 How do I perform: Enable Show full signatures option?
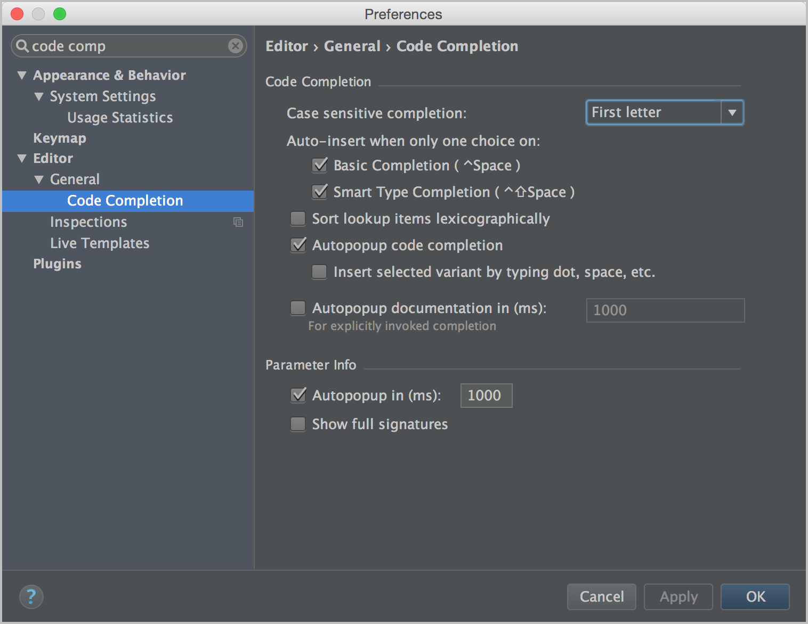pyautogui.click(x=298, y=424)
